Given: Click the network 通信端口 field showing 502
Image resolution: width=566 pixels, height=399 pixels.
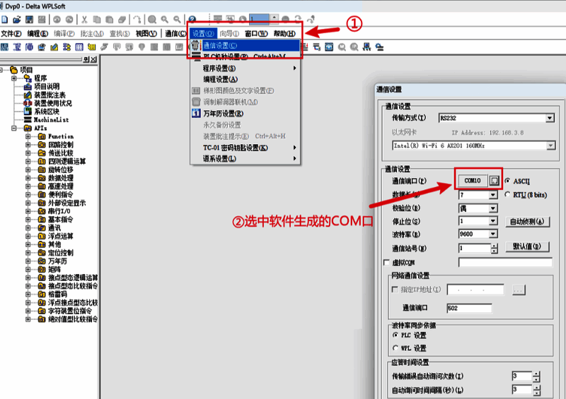Looking at the screenshot, I should click(469, 308).
